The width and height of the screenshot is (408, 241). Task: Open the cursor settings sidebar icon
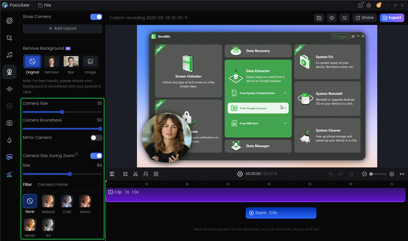[9, 38]
